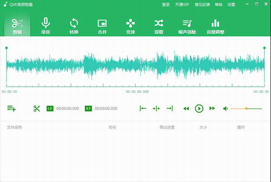The image size is (271, 182).
Task: Select the 合并 merge tab
Action: 102,26
